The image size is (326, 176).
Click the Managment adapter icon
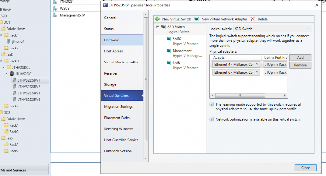pos(169,51)
